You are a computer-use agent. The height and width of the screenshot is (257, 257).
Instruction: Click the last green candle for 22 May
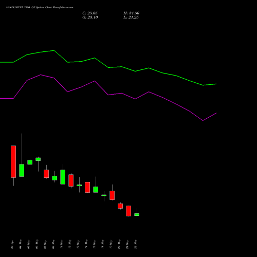(x=137, y=214)
